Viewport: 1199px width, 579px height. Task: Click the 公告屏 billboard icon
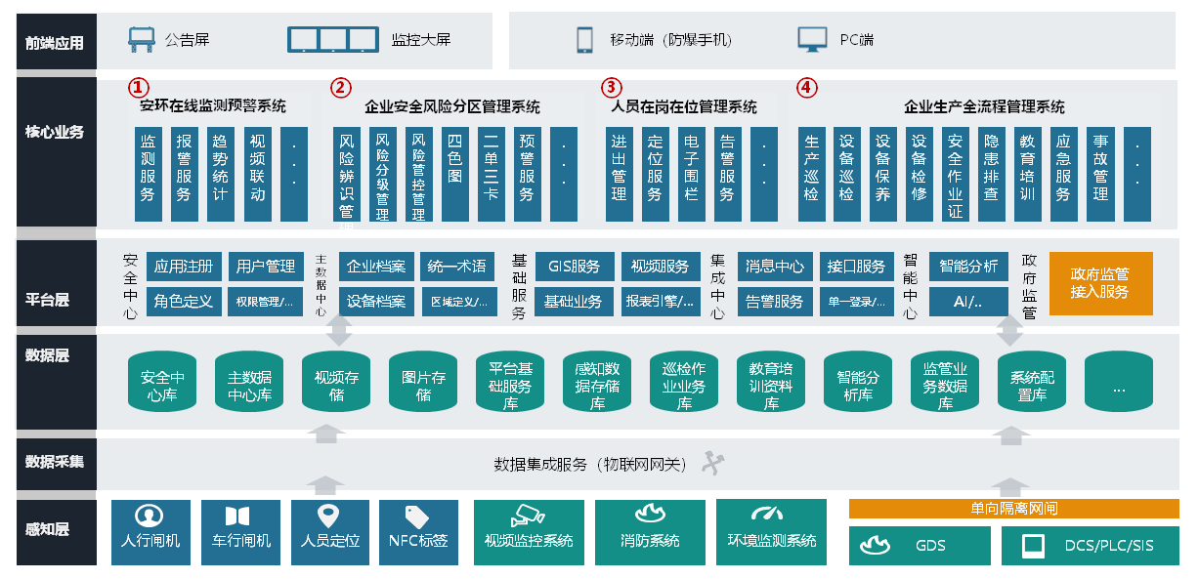click(x=142, y=40)
